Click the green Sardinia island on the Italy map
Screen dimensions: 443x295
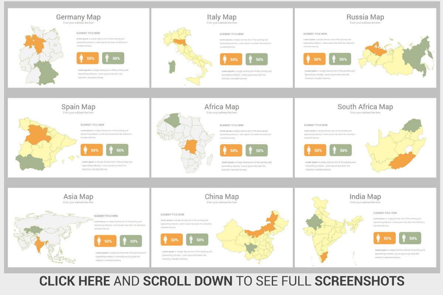coord(171,67)
